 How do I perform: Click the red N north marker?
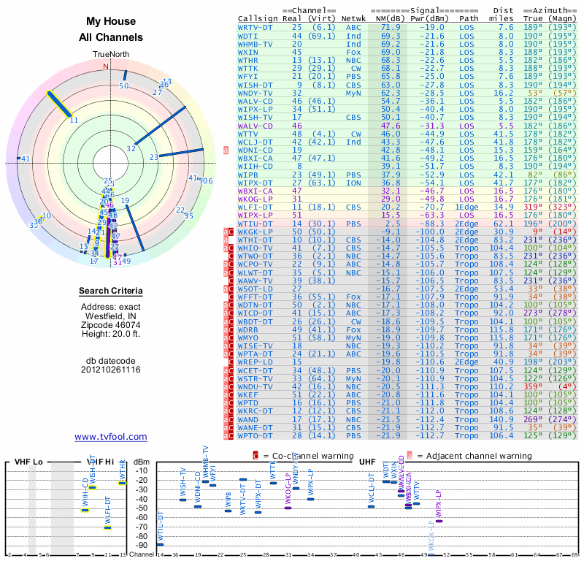pyautogui.click(x=106, y=66)
